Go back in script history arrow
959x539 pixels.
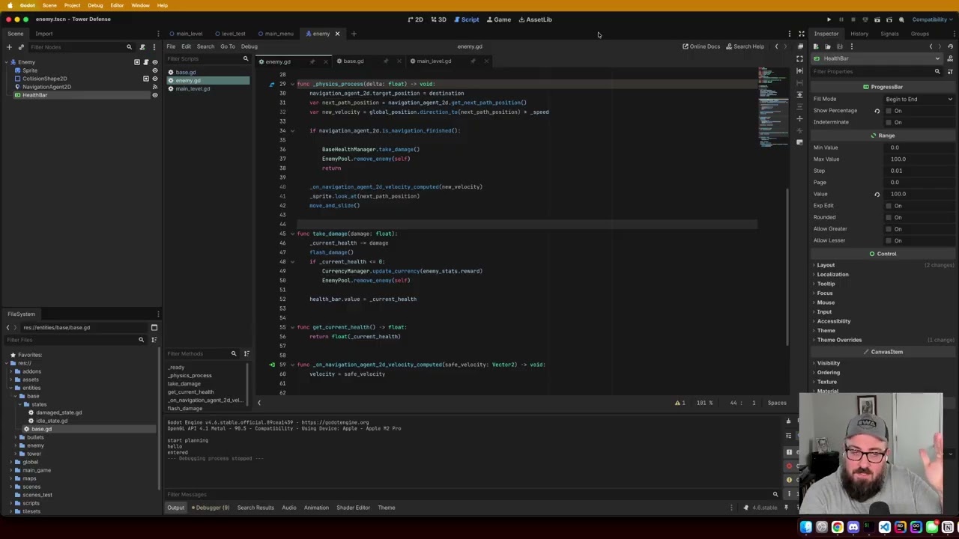pyautogui.click(x=776, y=46)
